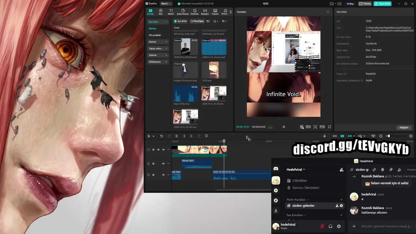
Task: Open Discord direct messages home icon
Action: point(276,169)
